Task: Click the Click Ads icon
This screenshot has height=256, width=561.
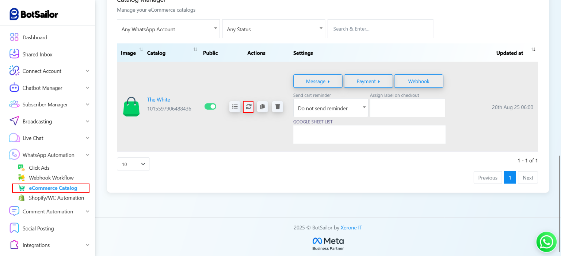Action: coord(22,168)
